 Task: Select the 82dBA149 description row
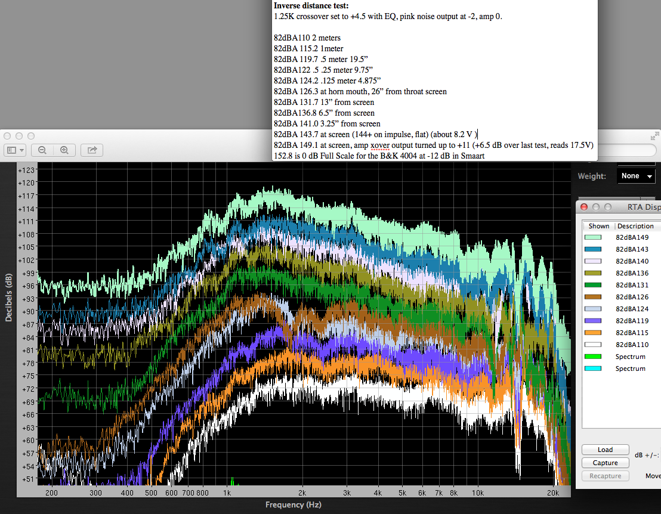[x=632, y=237]
